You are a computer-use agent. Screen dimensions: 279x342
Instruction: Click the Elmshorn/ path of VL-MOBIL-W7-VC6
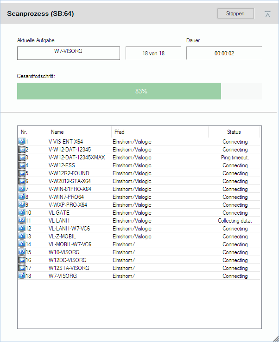[124, 244]
